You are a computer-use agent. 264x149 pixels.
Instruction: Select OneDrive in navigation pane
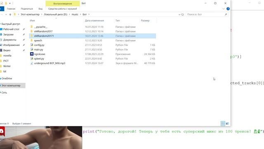[7, 78]
